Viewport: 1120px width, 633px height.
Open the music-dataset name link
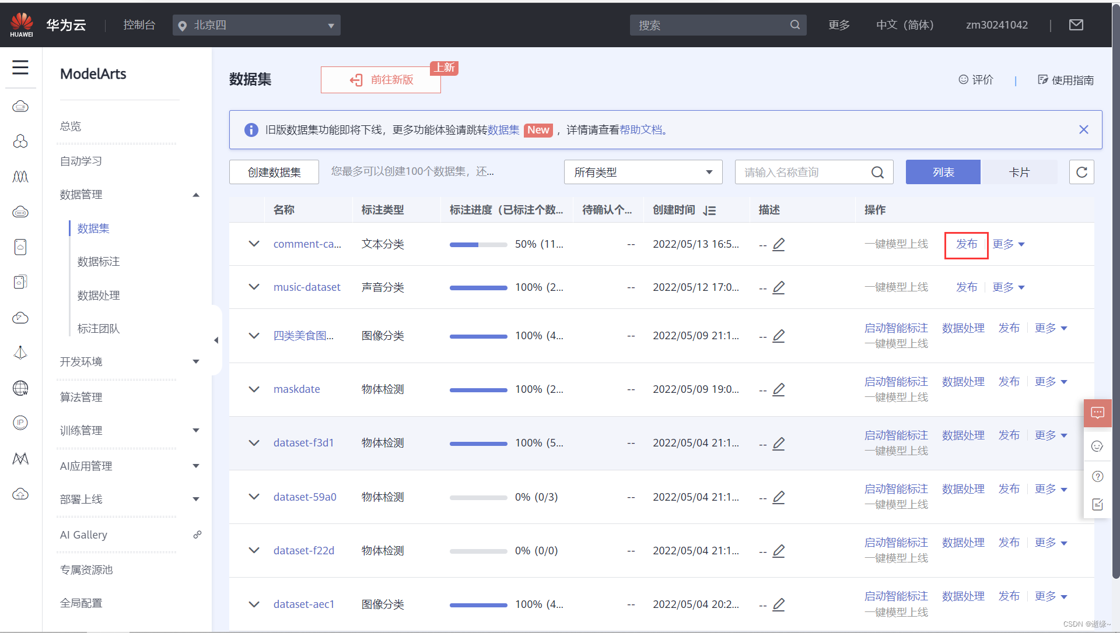point(307,287)
